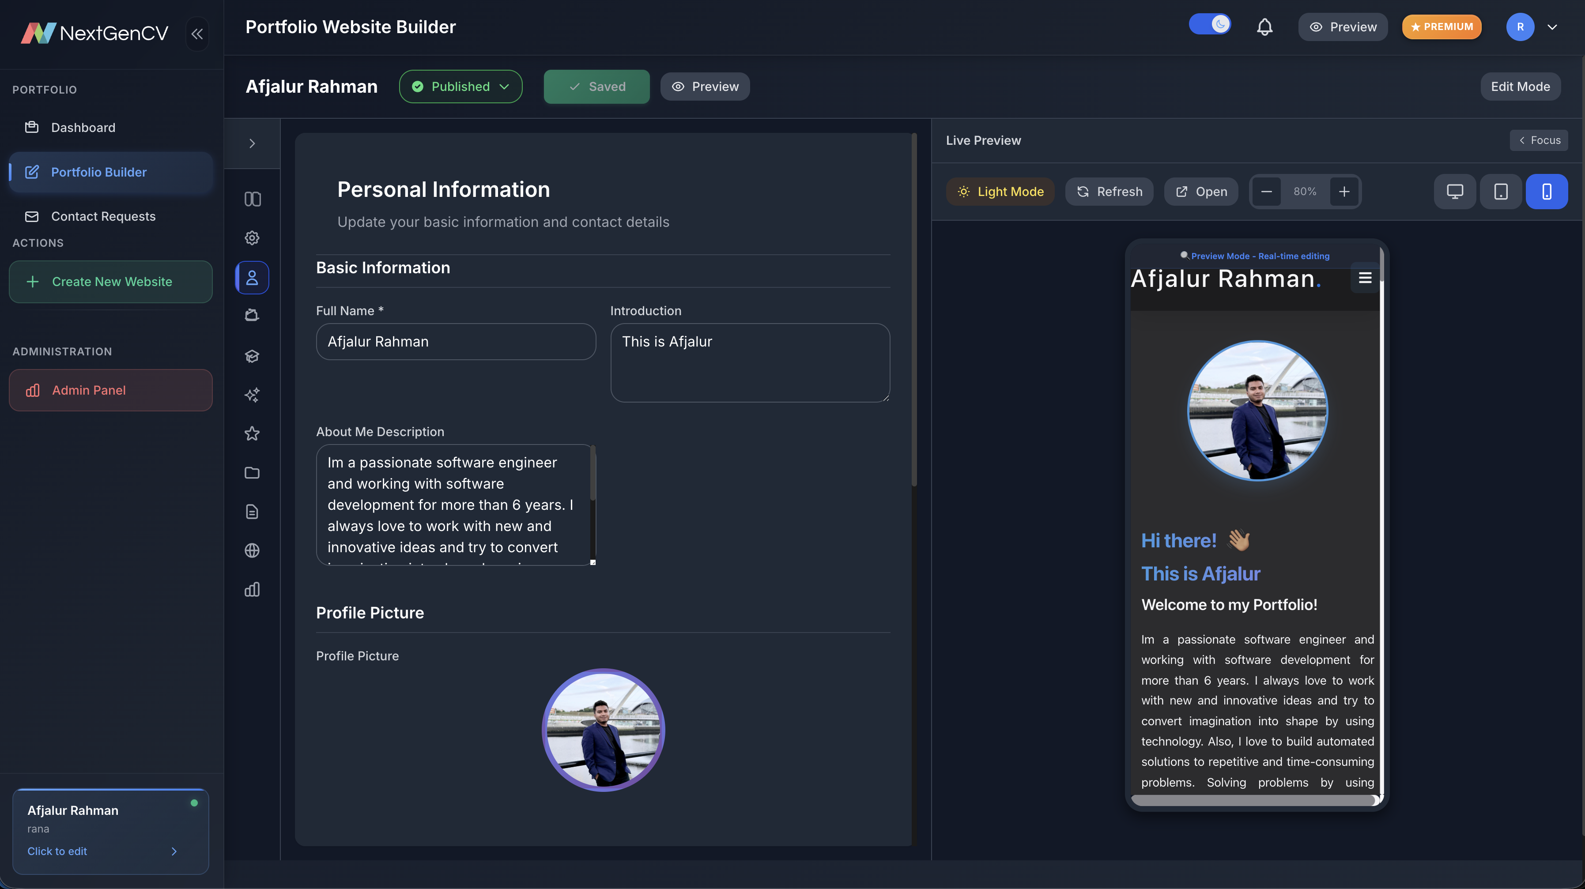Click the Full Name input field
The height and width of the screenshot is (889, 1585).
[x=456, y=342]
